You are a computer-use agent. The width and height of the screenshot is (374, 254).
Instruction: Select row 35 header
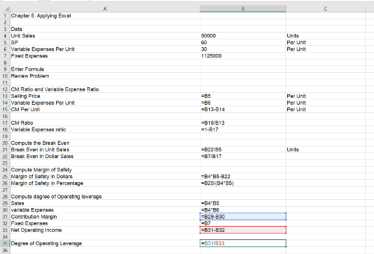tap(5, 243)
